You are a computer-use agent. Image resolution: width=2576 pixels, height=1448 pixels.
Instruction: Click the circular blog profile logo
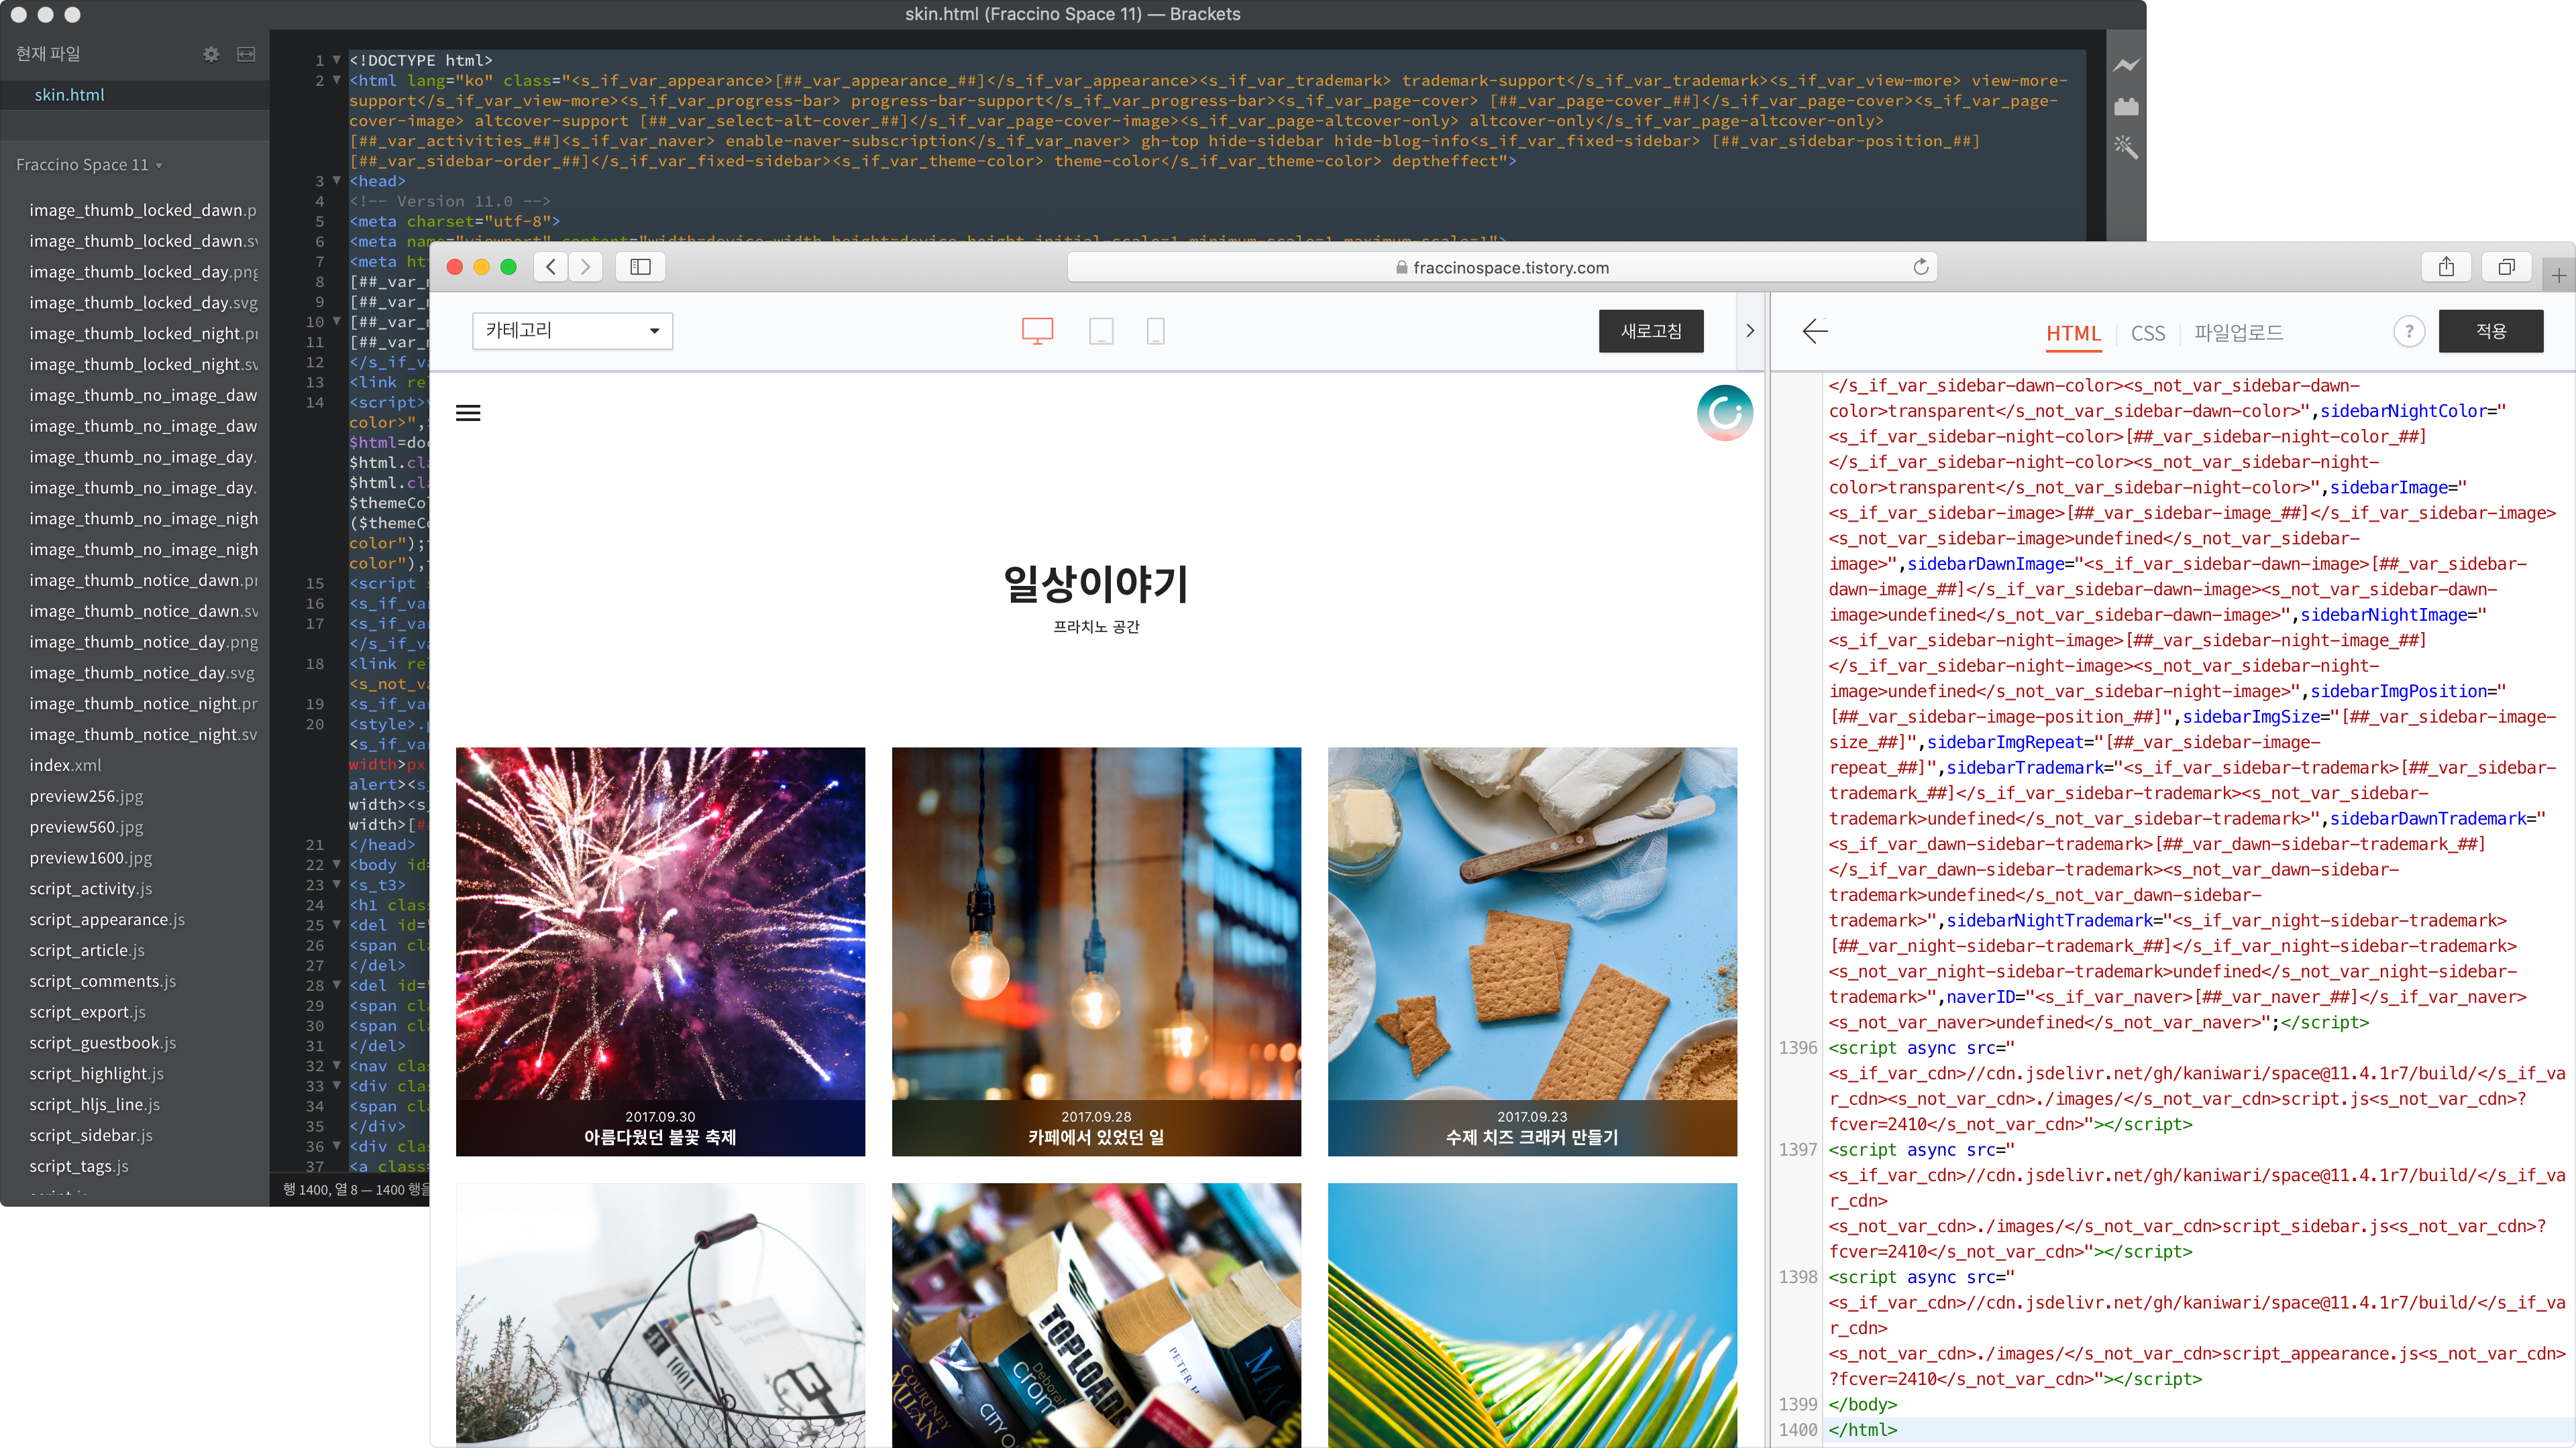1725,413
